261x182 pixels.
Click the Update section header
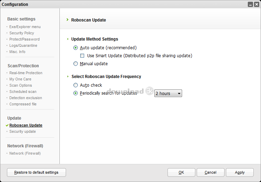14,118
